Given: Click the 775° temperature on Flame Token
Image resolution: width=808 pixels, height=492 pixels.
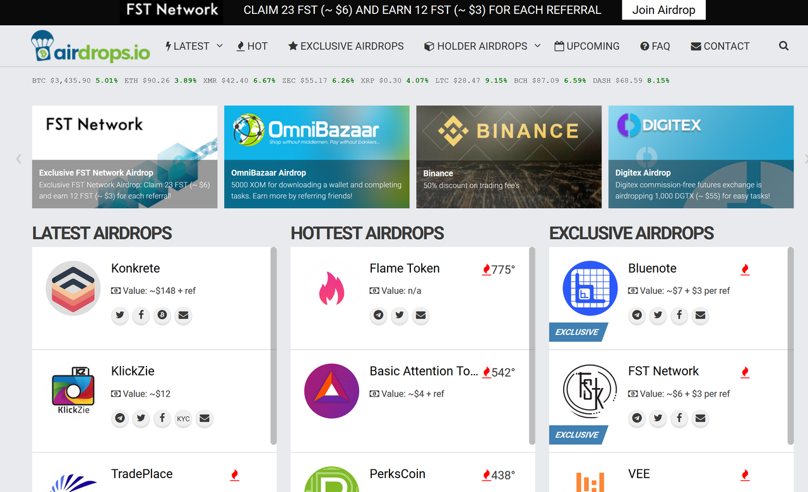Looking at the screenshot, I should (502, 269).
